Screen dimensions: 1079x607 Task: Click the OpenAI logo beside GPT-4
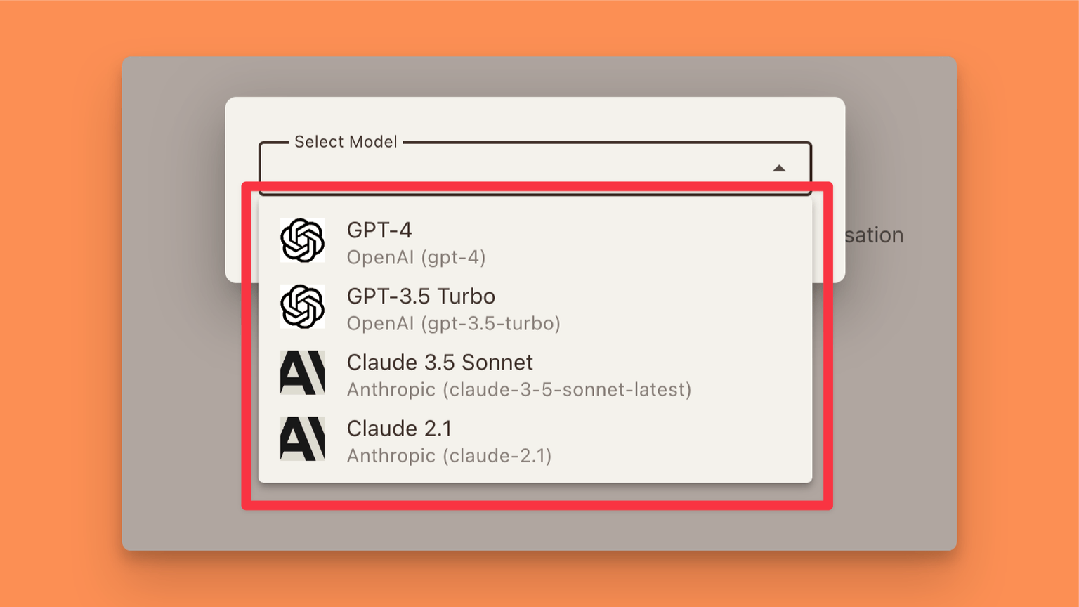point(302,240)
